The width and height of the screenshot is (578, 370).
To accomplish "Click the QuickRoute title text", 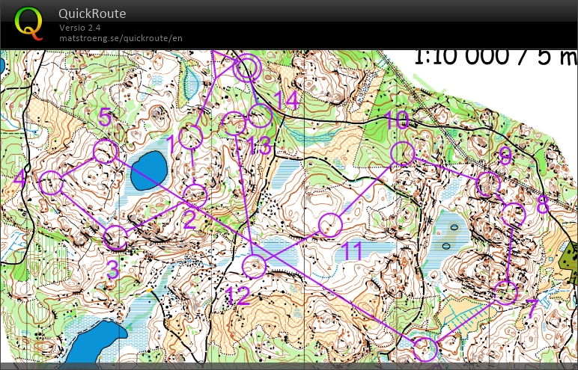I will click(x=92, y=13).
